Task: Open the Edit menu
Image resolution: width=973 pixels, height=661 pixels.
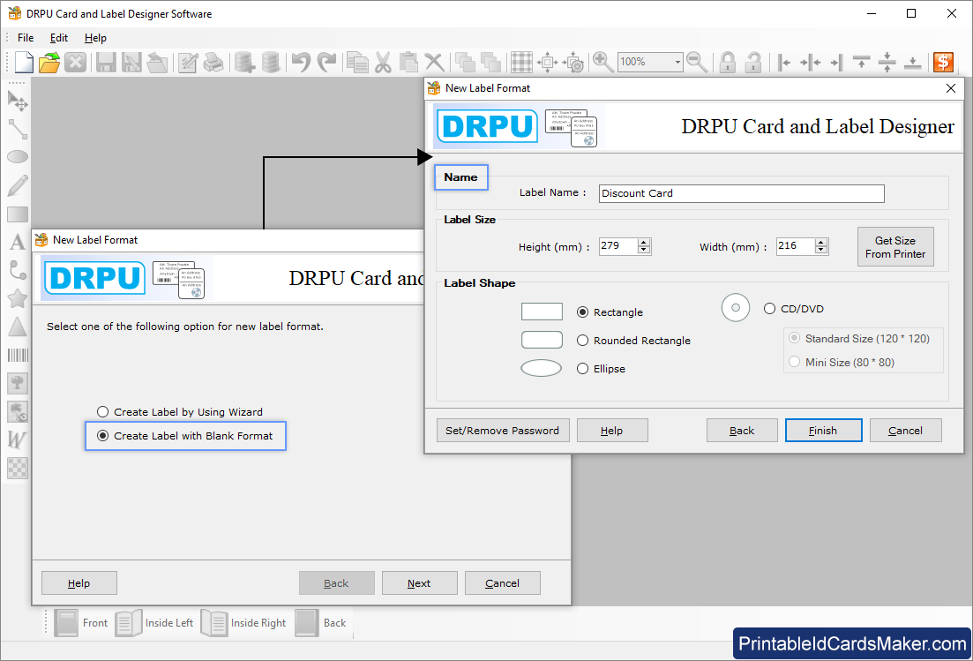Action: click(59, 38)
